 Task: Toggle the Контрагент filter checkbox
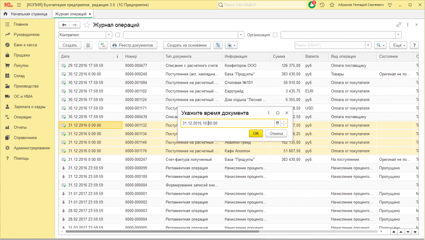point(117,35)
